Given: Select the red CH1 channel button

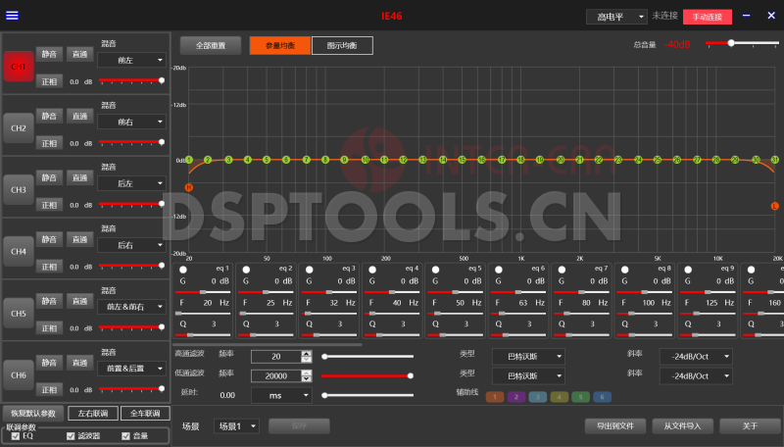Looking at the screenshot, I should click(x=18, y=66).
